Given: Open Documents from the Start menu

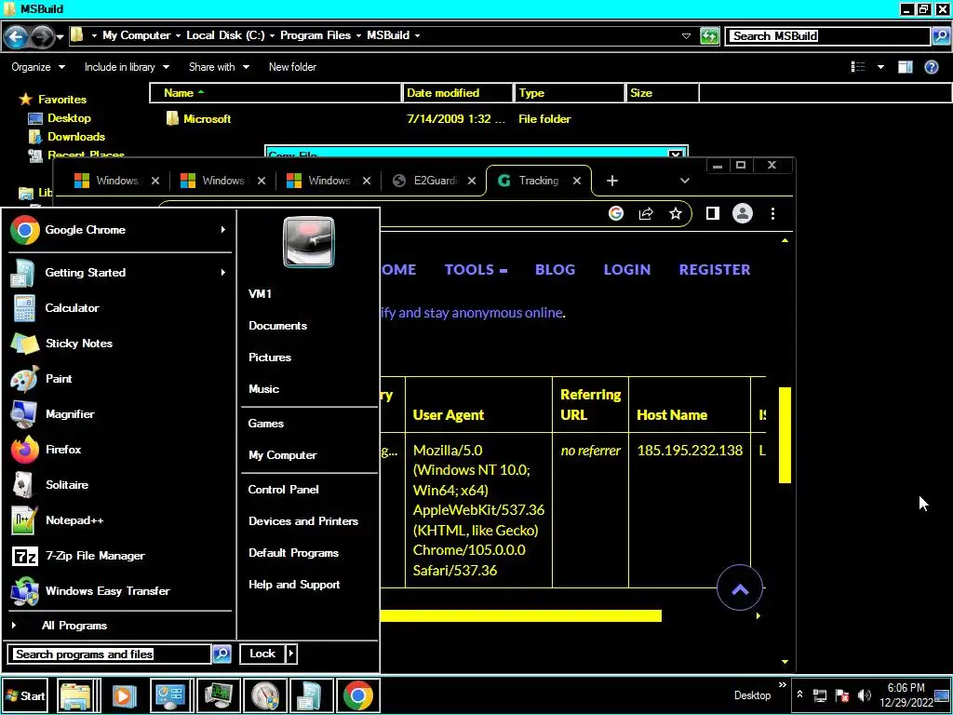Looking at the screenshot, I should 277,326.
